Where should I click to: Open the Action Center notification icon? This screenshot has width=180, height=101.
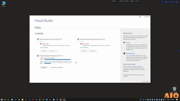click(x=177, y=100)
